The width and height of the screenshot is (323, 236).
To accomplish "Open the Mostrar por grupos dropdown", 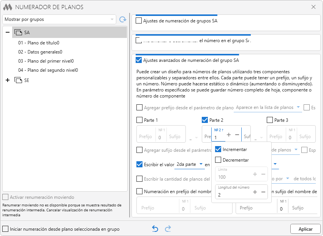I will 59,19.
